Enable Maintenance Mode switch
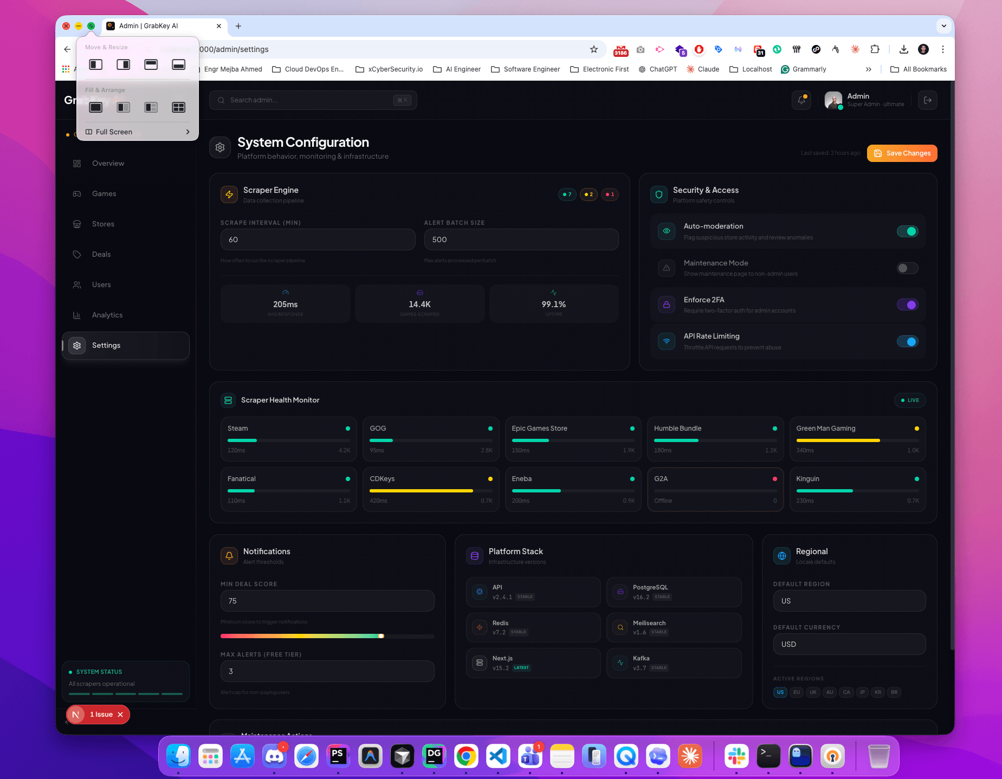Image resolution: width=1002 pixels, height=779 pixels. point(907,268)
